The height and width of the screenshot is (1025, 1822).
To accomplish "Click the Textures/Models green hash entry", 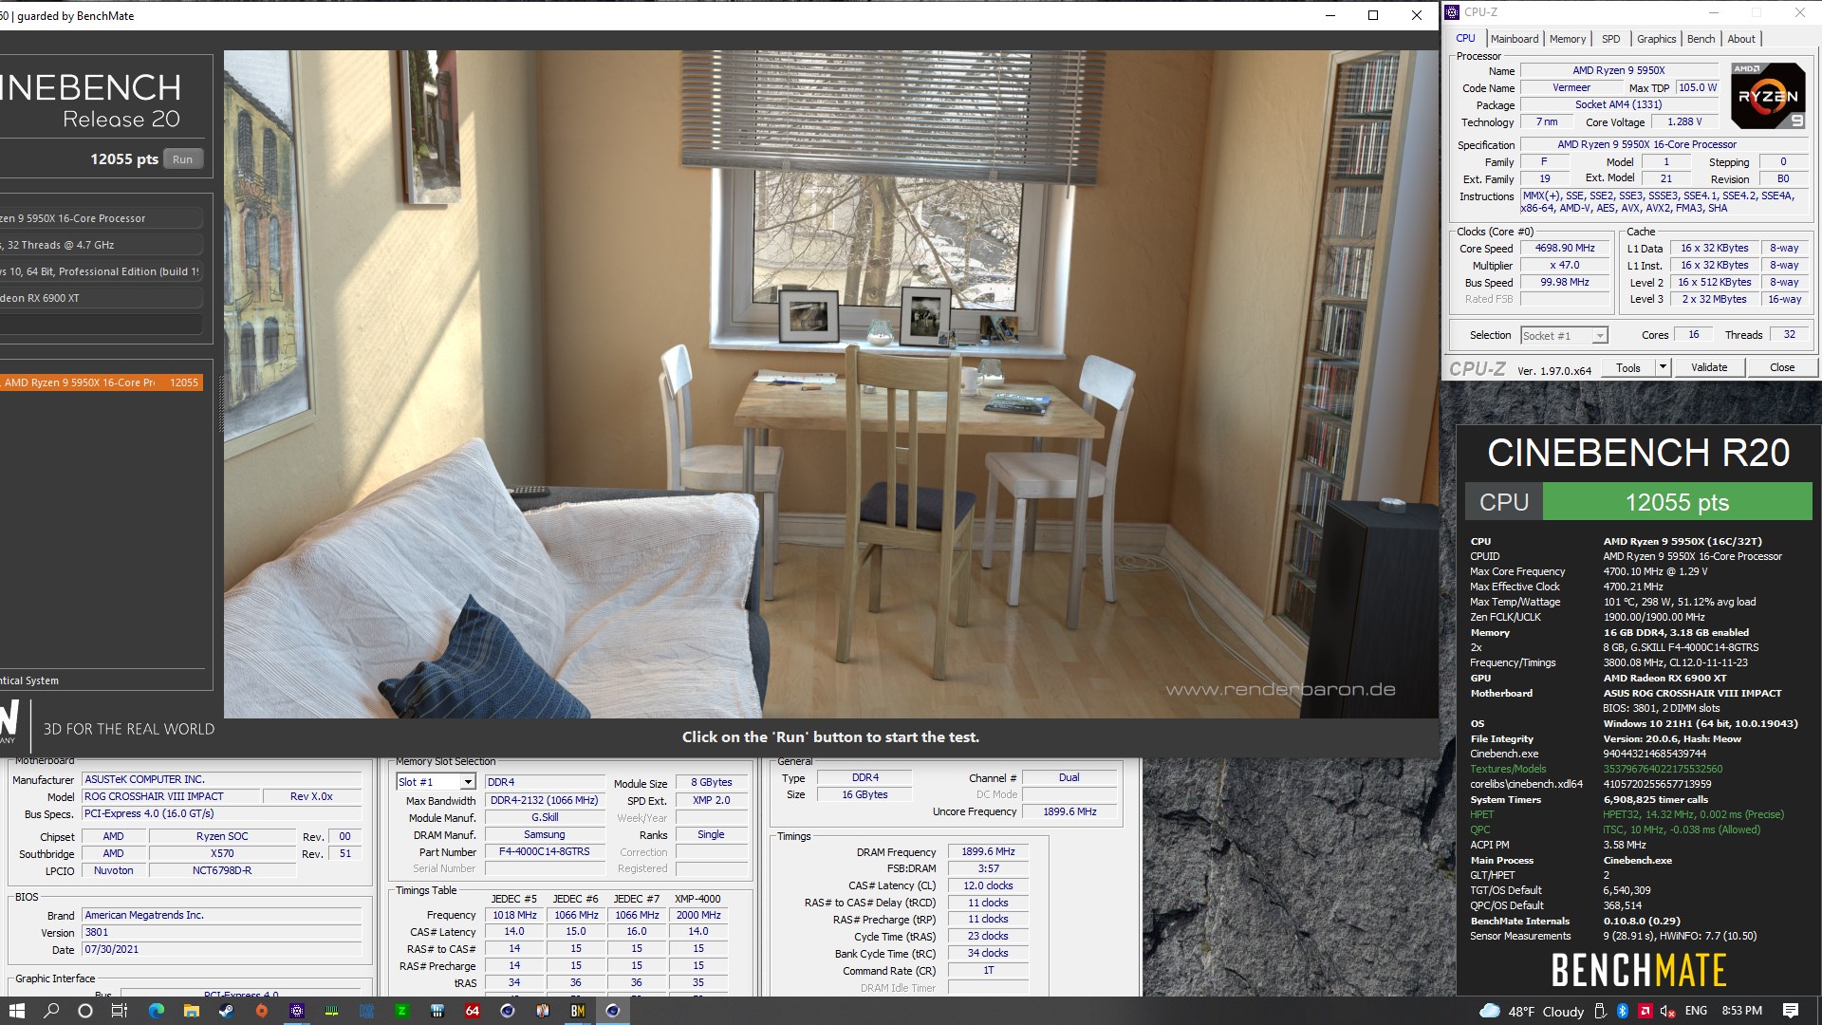I will 1664,769.
